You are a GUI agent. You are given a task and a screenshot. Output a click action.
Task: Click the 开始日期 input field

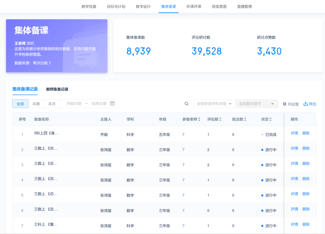tap(74, 104)
